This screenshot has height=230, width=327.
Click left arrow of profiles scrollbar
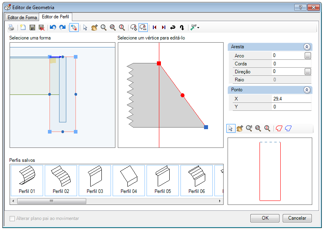pos(13,201)
